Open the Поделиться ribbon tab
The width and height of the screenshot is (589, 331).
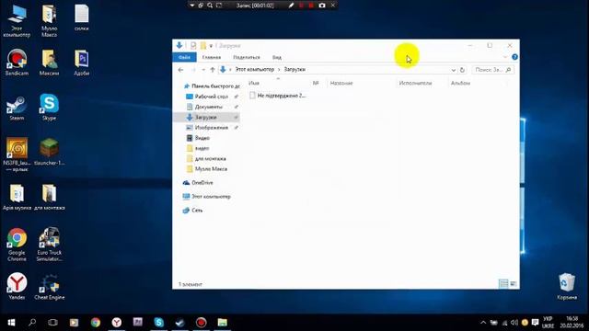click(x=247, y=57)
